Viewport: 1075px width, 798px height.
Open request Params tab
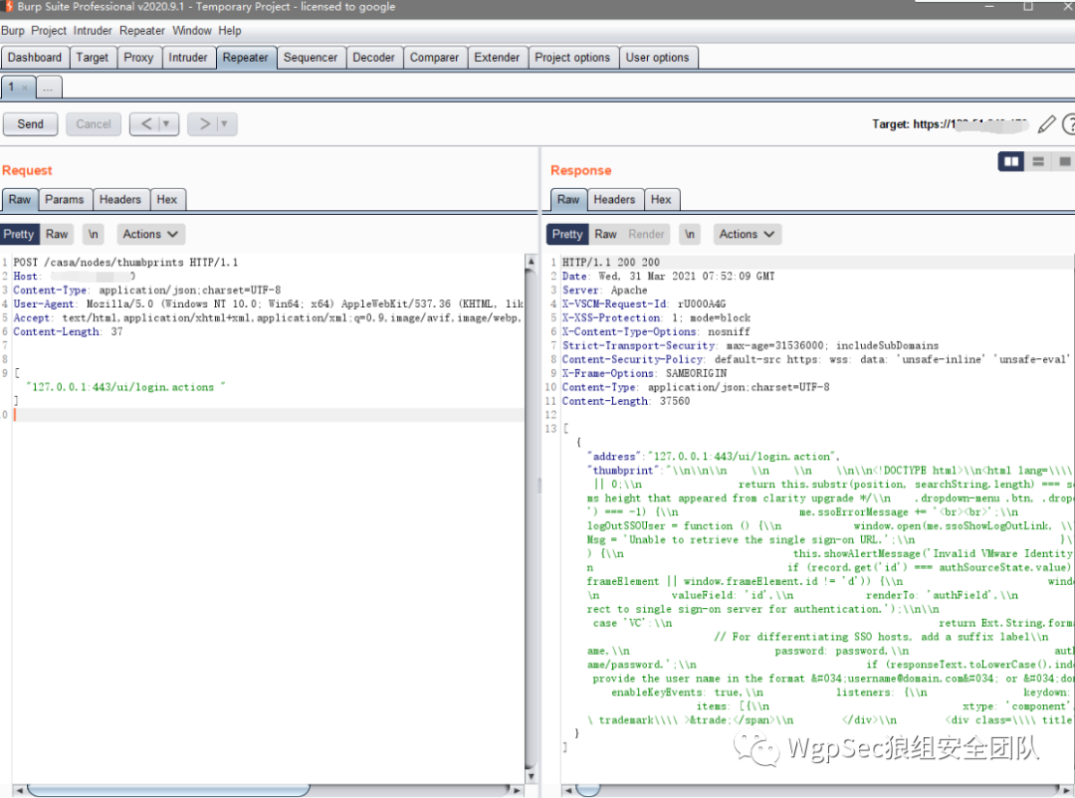click(x=65, y=199)
